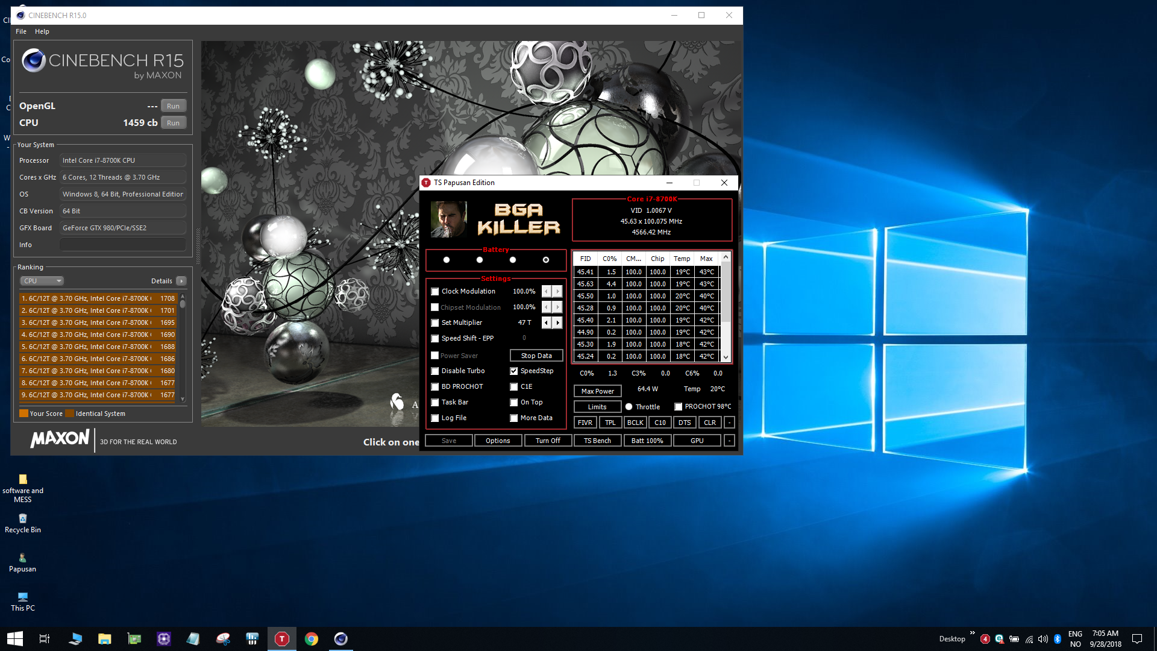Increase Set Multiplier with right arrow
Image resolution: width=1157 pixels, height=651 pixels.
[x=558, y=322]
